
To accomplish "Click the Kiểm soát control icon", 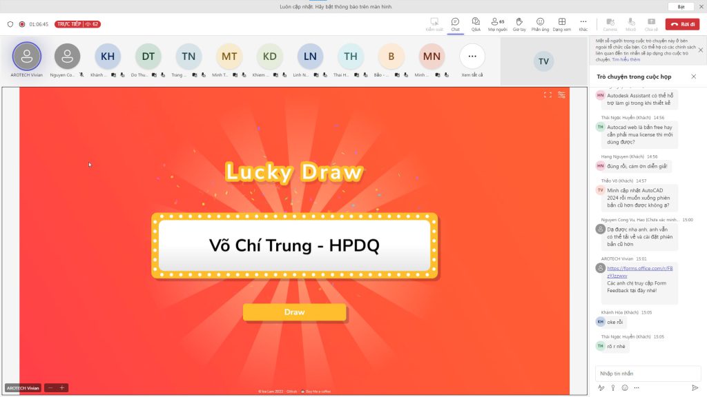I will [x=434, y=24].
